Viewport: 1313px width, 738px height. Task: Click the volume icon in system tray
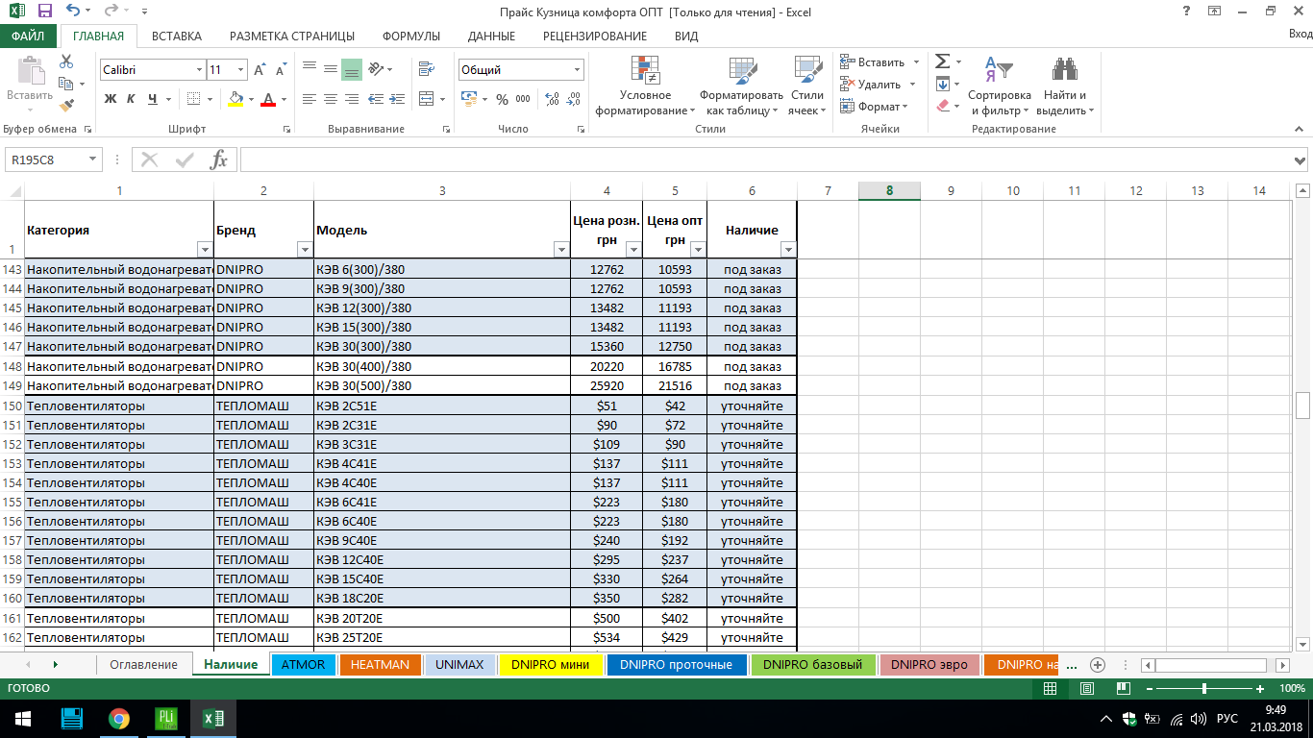[1197, 719]
